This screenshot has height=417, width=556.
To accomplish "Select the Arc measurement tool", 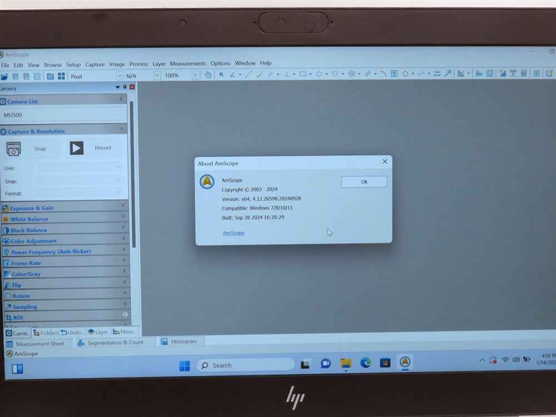I will pos(383,73).
